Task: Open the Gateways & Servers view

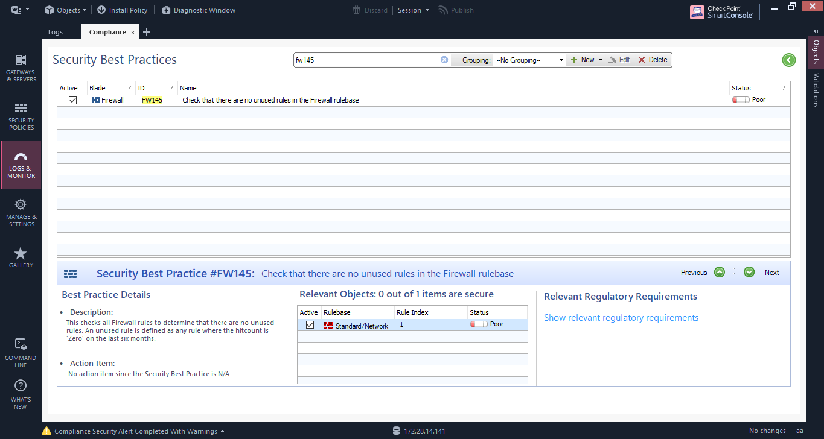Action: (21, 68)
